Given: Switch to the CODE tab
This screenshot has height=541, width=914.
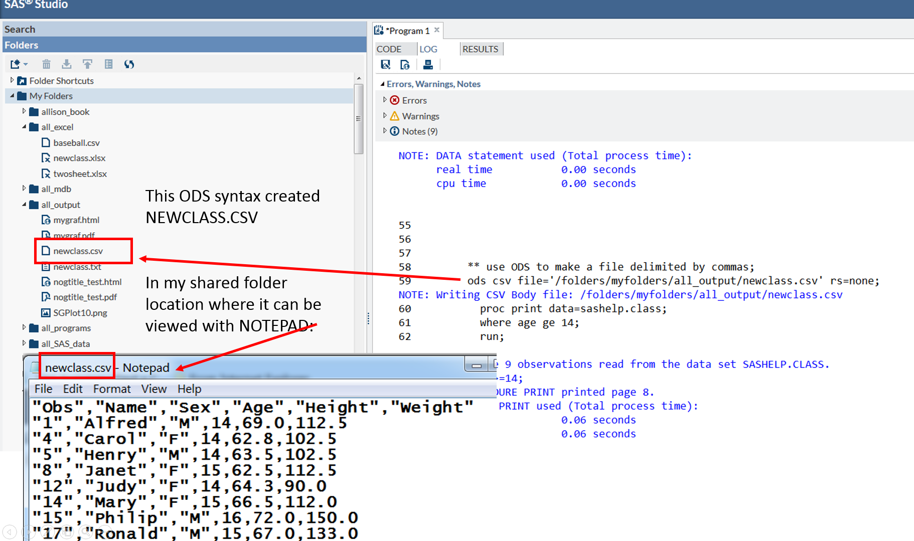Looking at the screenshot, I should click(389, 49).
